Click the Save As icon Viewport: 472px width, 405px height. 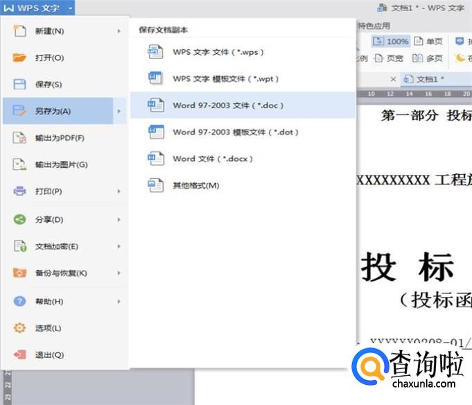(x=19, y=111)
